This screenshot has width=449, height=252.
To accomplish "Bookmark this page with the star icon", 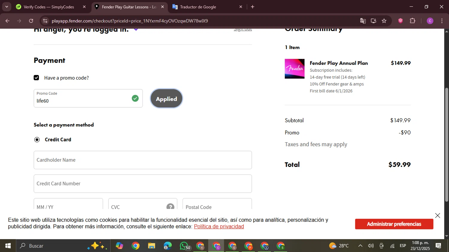I will click(x=384, y=21).
